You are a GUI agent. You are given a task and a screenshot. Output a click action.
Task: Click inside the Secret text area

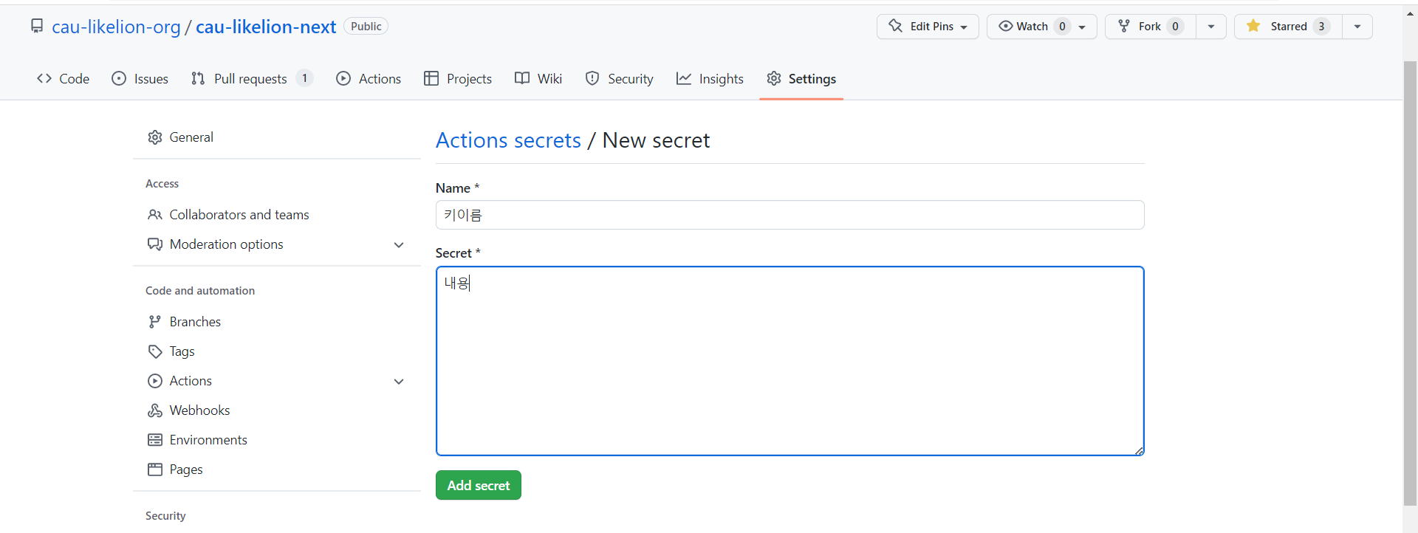pyautogui.click(x=790, y=361)
